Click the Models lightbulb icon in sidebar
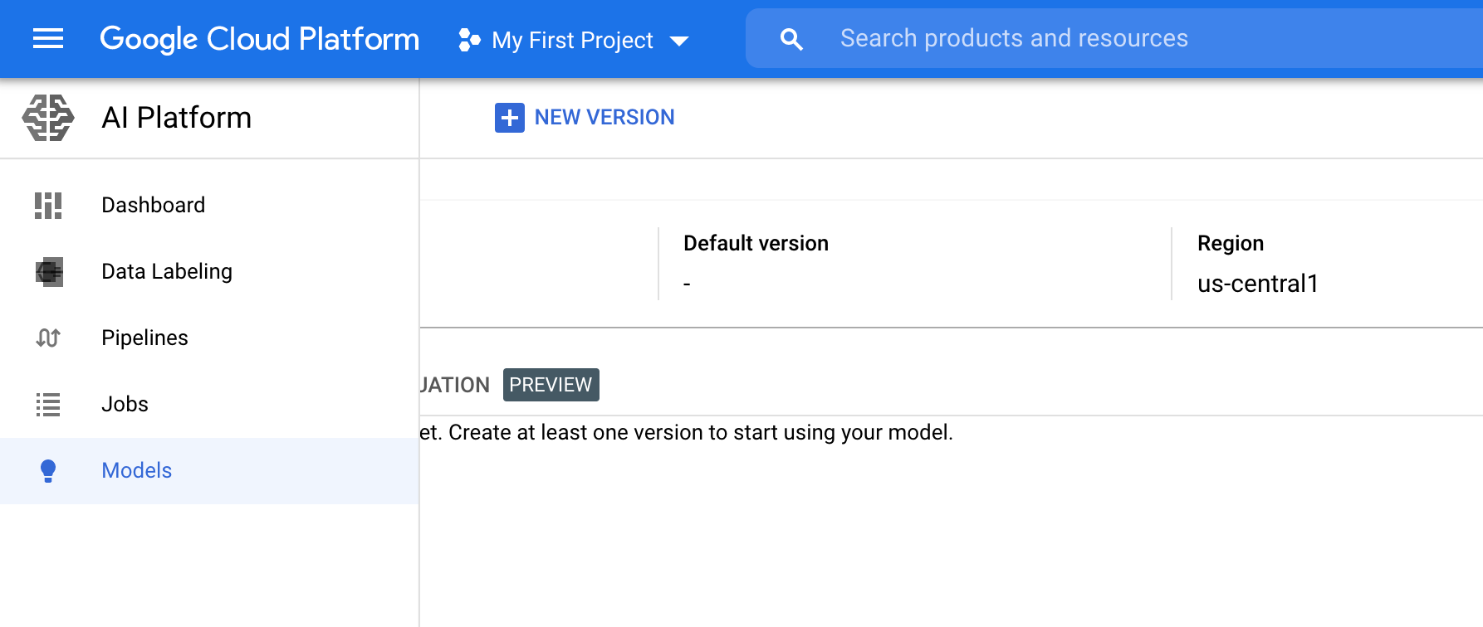 (48, 470)
